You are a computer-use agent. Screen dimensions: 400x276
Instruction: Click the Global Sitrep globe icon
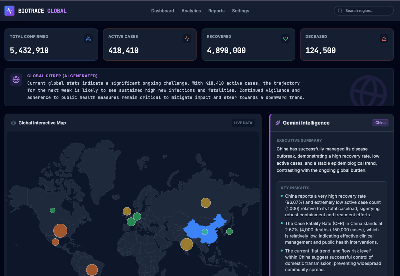[x=16, y=80]
